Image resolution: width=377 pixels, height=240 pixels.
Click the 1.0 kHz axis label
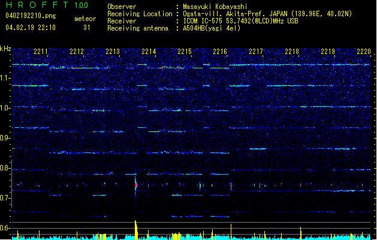[x=5, y=108]
